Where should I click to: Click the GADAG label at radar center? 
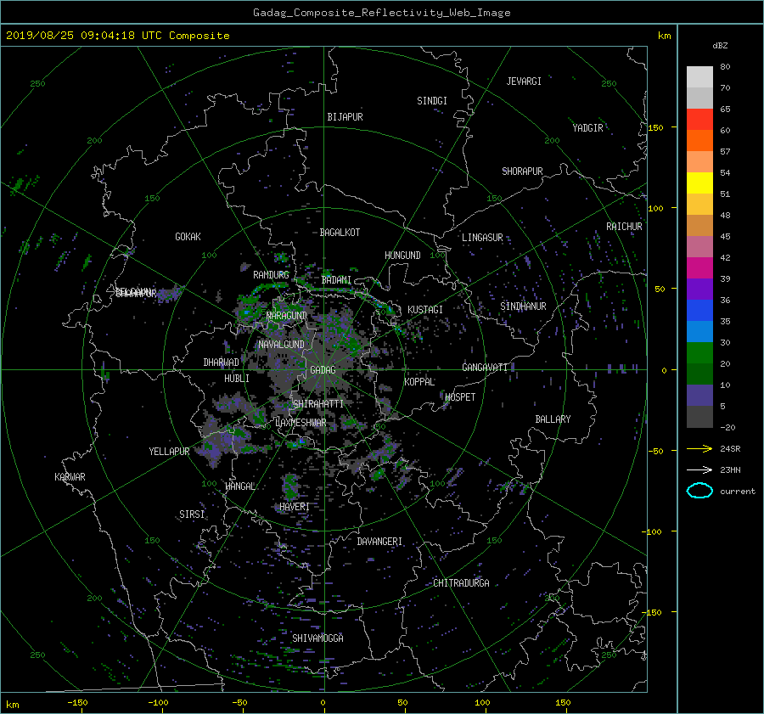click(323, 370)
